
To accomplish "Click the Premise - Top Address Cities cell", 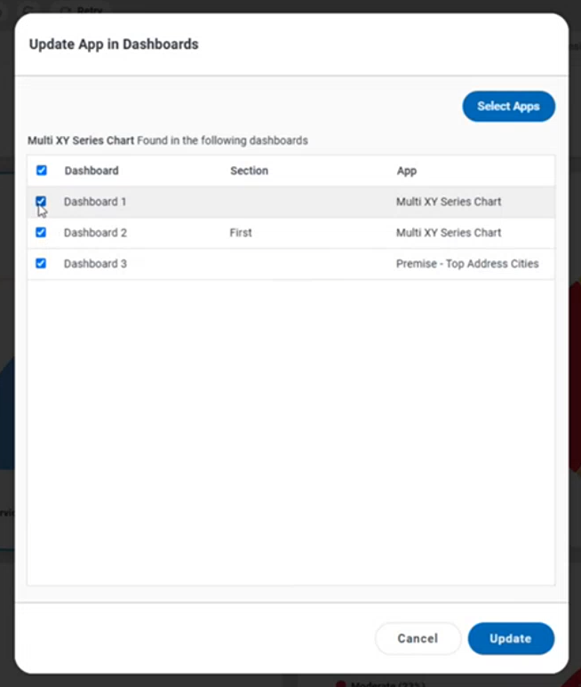I will tap(467, 264).
